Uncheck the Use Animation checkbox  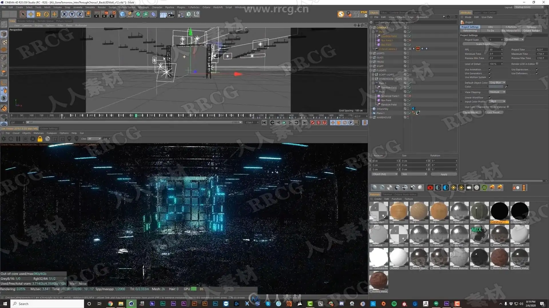click(x=490, y=70)
